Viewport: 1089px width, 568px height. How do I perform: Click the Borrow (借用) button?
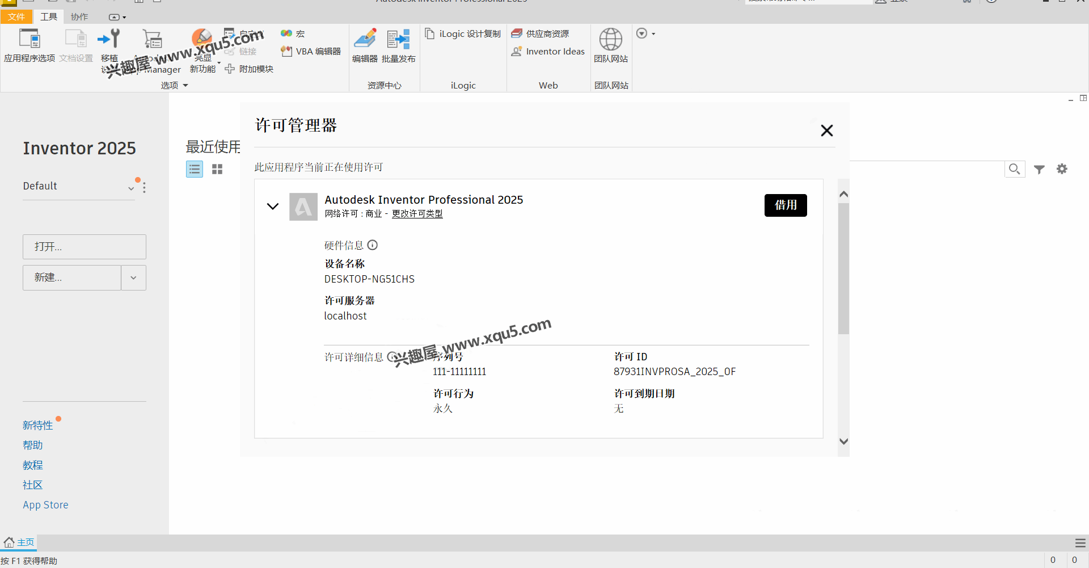coord(786,205)
